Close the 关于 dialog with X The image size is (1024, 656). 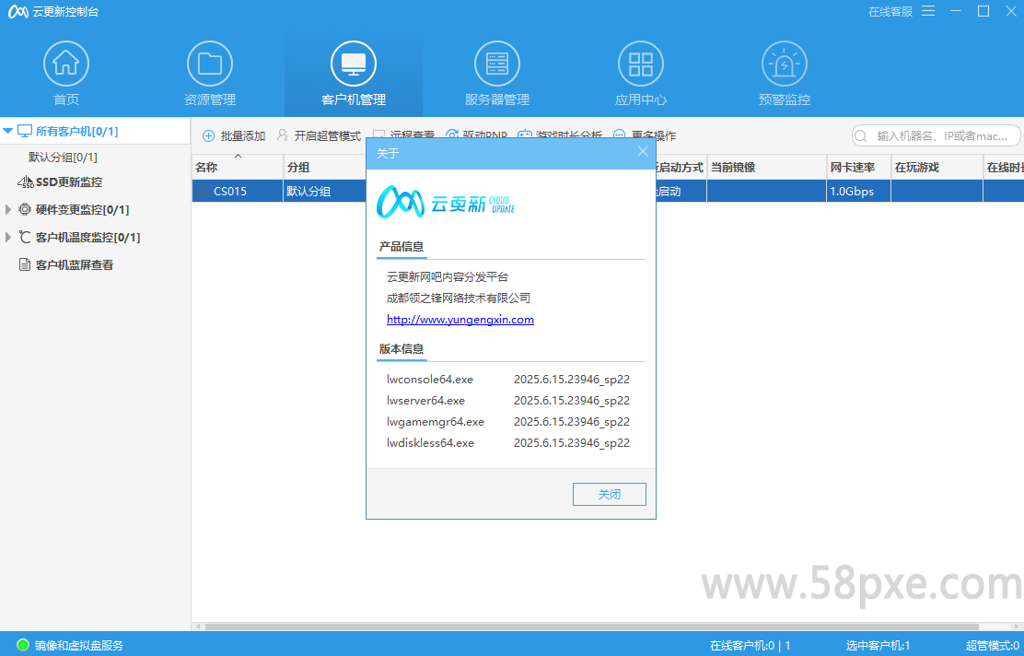(643, 152)
